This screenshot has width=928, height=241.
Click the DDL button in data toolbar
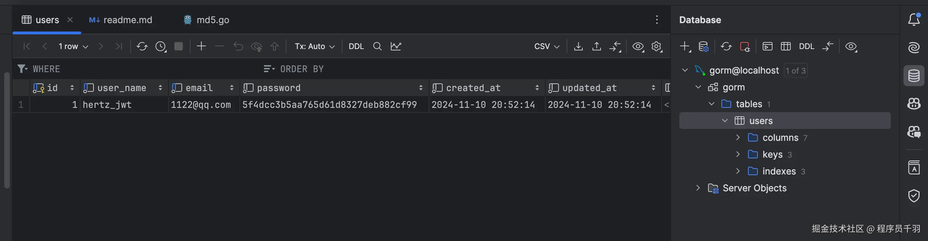[356, 47]
